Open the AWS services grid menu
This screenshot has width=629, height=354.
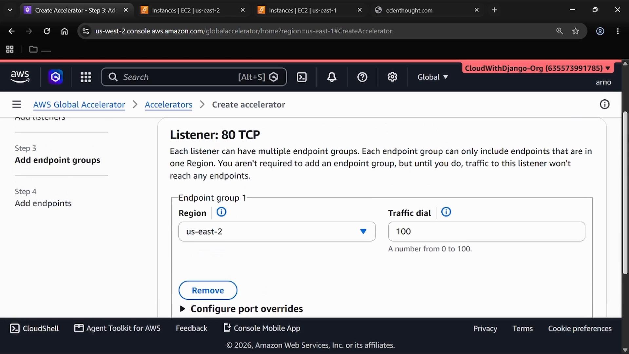[x=86, y=77]
